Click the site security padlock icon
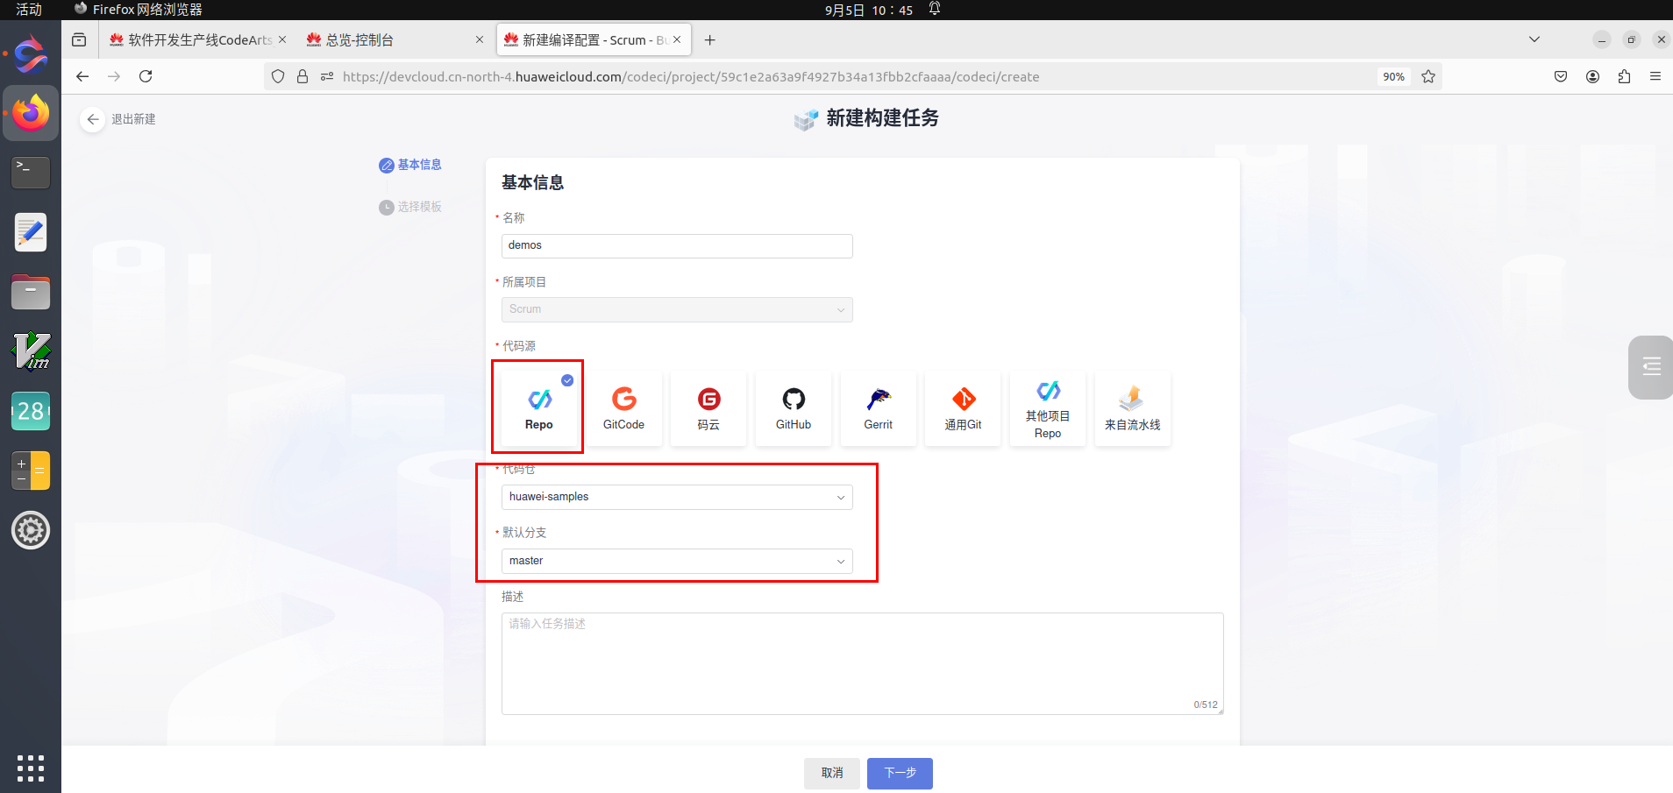The image size is (1673, 793). tap(303, 76)
